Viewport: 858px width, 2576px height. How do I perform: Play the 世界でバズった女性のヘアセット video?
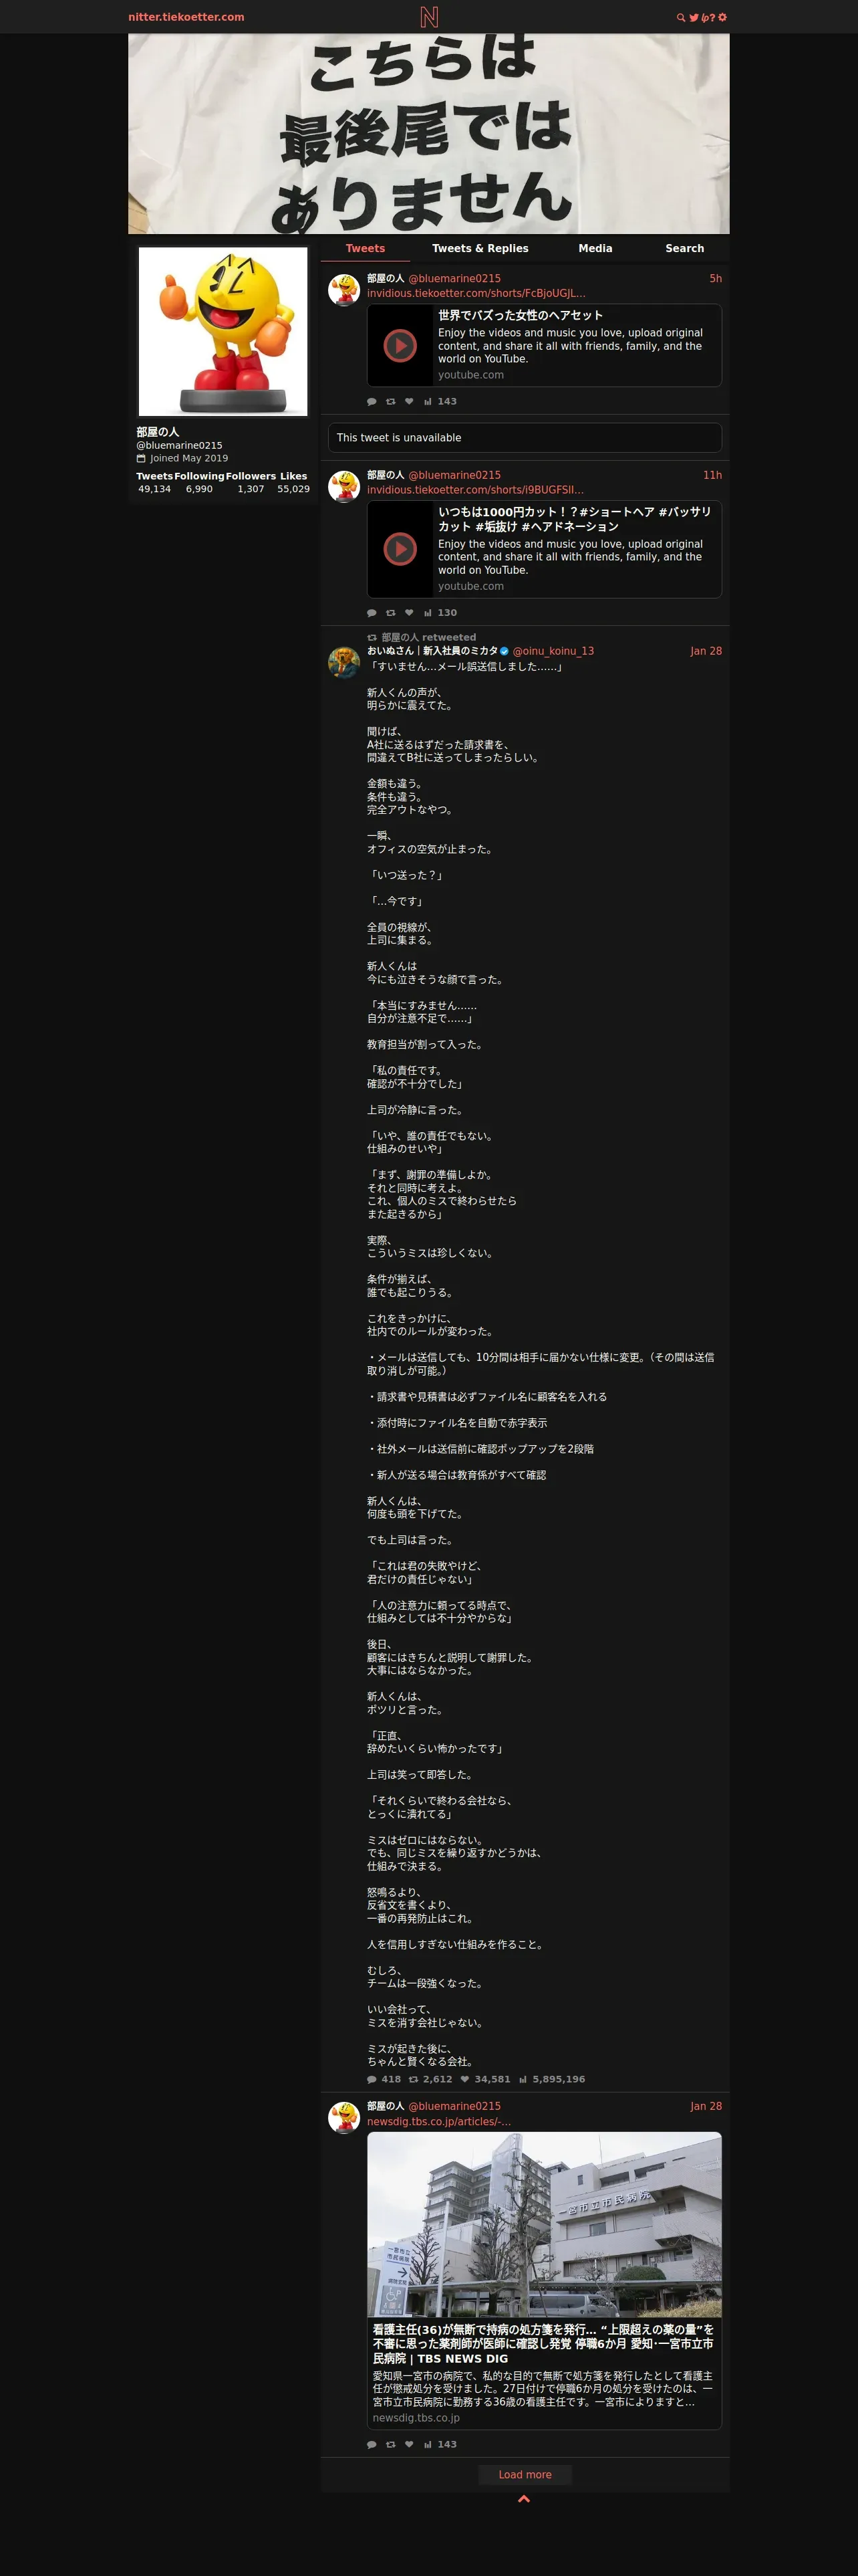click(400, 345)
